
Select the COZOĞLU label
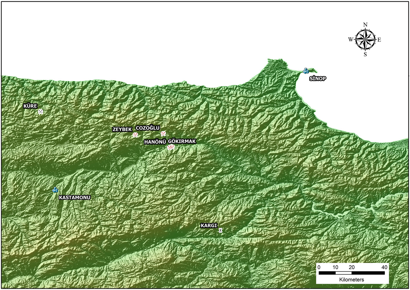148,128
